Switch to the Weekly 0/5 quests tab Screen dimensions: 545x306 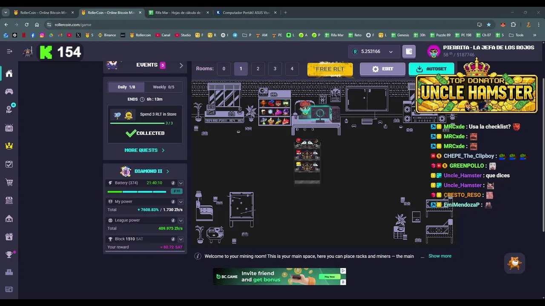pyautogui.click(x=163, y=87)
